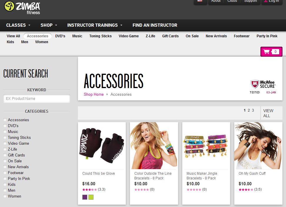Select the purple glove color swatch
Viewport: 286px width, 207px height.
[85, 197]
